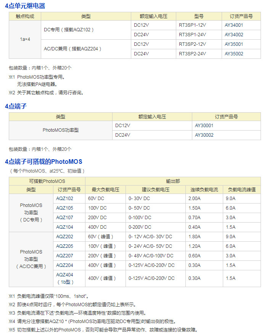The width and height of the screenshot is (264, 336).
Task: Select product AQZ105
Action: click(x=64, y=208)
